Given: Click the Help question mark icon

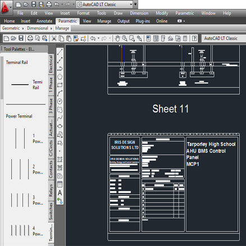Looking at the screenshot, I should [194, 38].
